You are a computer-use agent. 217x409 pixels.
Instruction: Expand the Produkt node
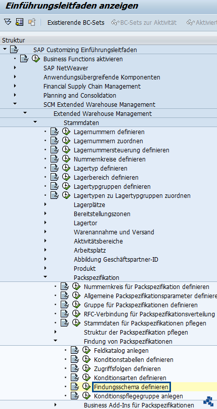click(46, 268)
